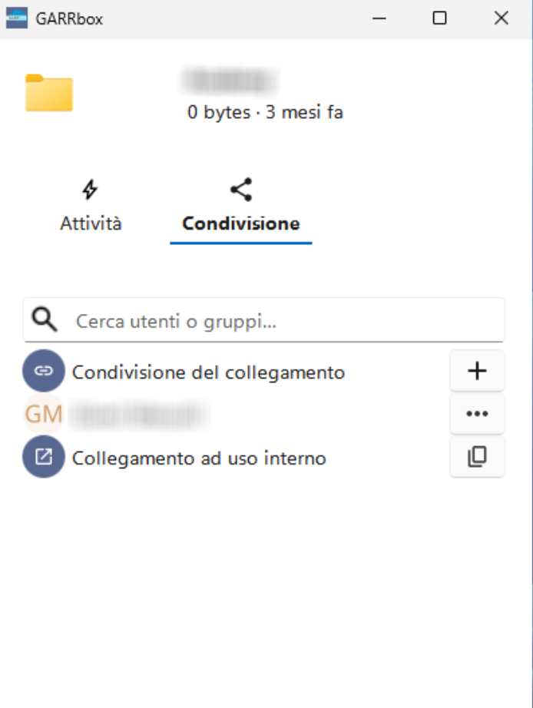The image size is (533, 708).
Task: Select the lightning Attività icon
Action: pyautogui.click(x=91, y=188)
